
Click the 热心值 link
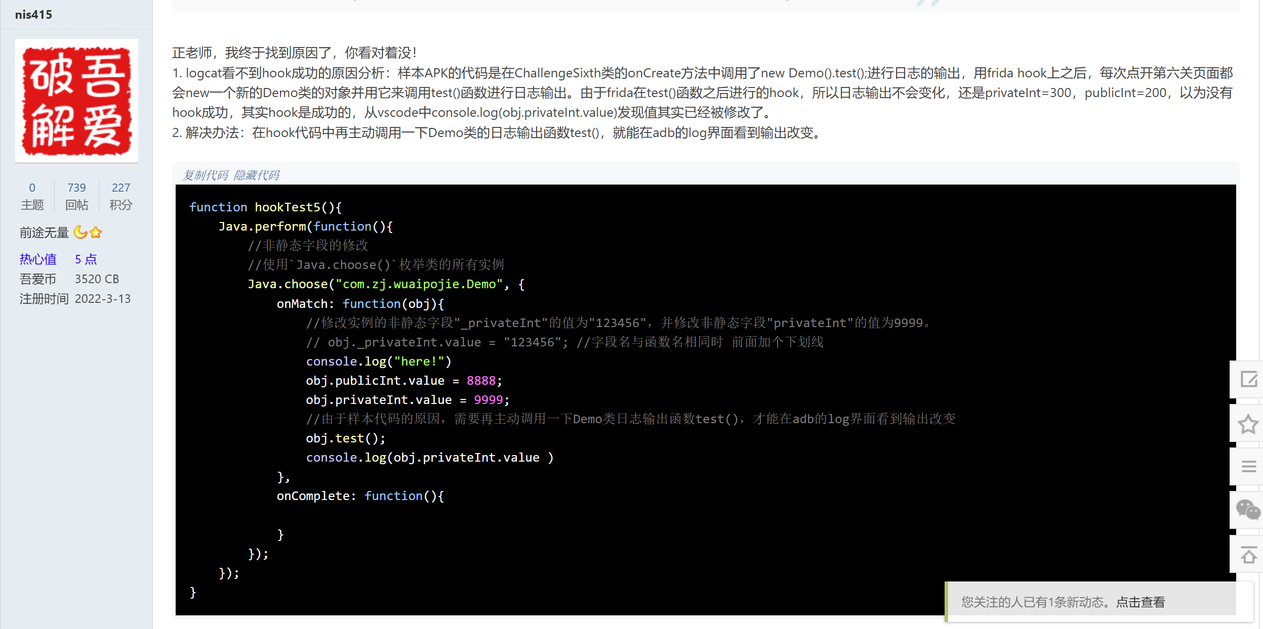[x=38, y=259]
